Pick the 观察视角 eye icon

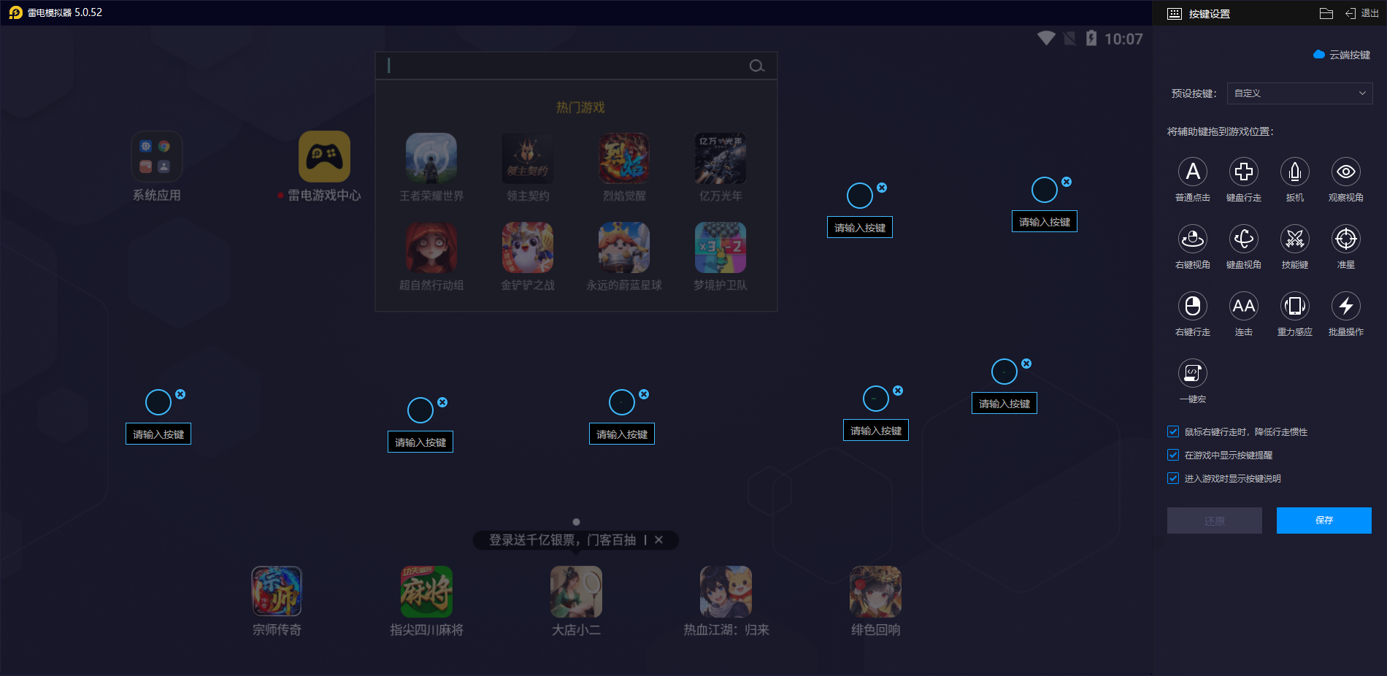[1346, 172]
